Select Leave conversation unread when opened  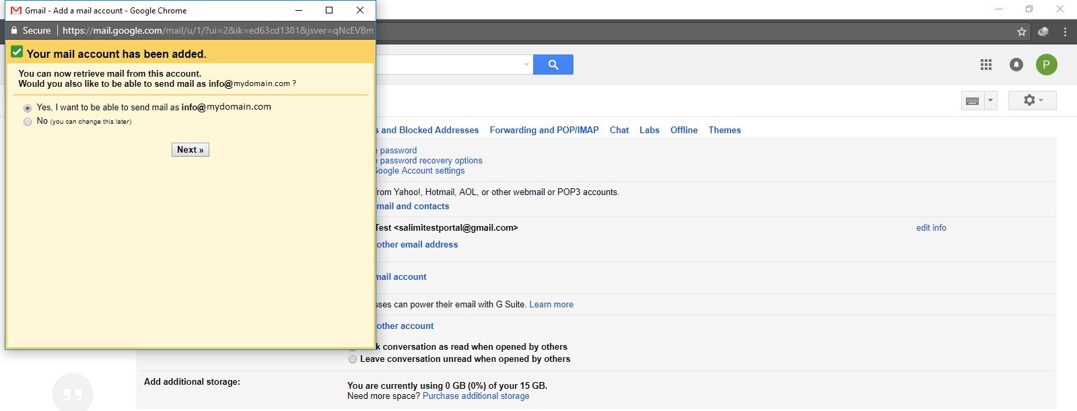[x=353, y=359]
